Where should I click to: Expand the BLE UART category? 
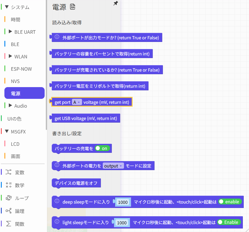tap(10, 32)
